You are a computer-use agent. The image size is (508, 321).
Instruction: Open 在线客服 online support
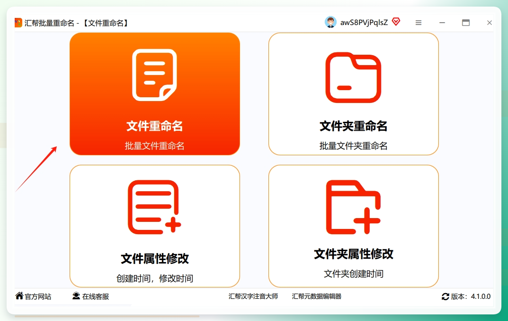coord(96,296)
